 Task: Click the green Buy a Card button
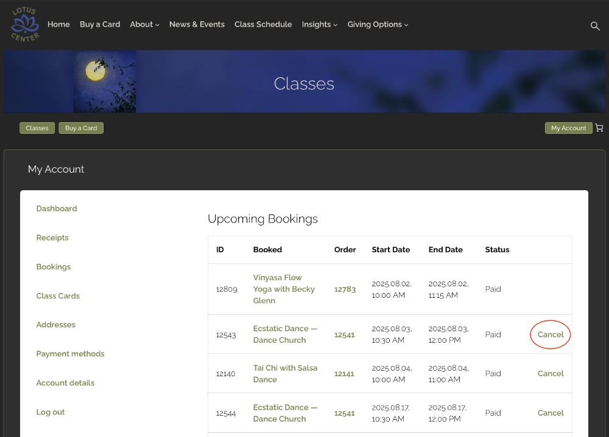pos(81,128)
